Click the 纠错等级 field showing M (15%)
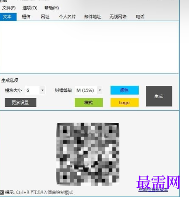The image size is (189, 197). [x=86, y=90]
